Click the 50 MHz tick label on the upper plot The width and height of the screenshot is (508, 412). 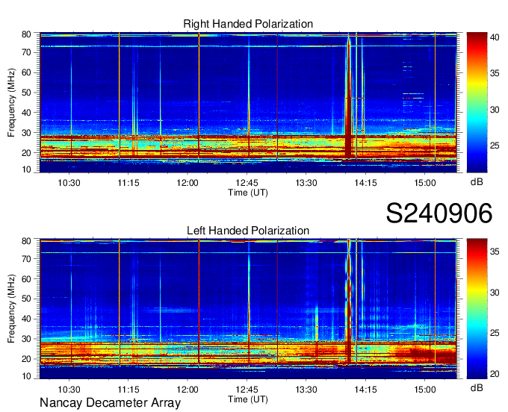tap(26, 93)
